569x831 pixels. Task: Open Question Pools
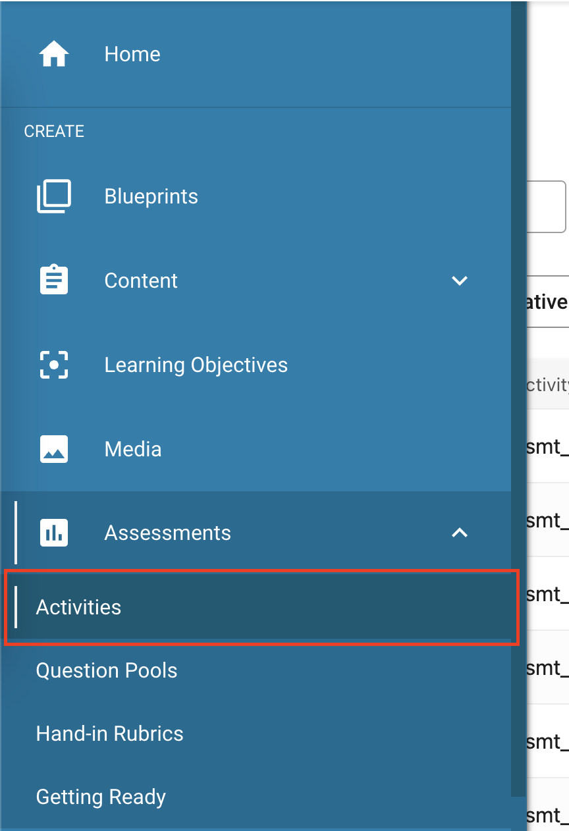click(x=107, y=670)
